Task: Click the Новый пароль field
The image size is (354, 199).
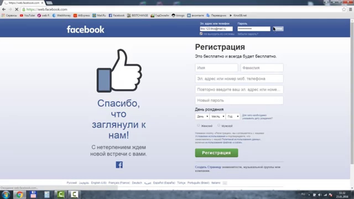Action: (x=239, y=100)
